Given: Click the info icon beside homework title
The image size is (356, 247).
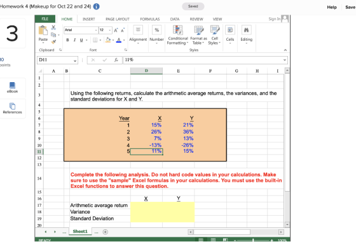Looking at the screenshot, I should coord(96,6).
